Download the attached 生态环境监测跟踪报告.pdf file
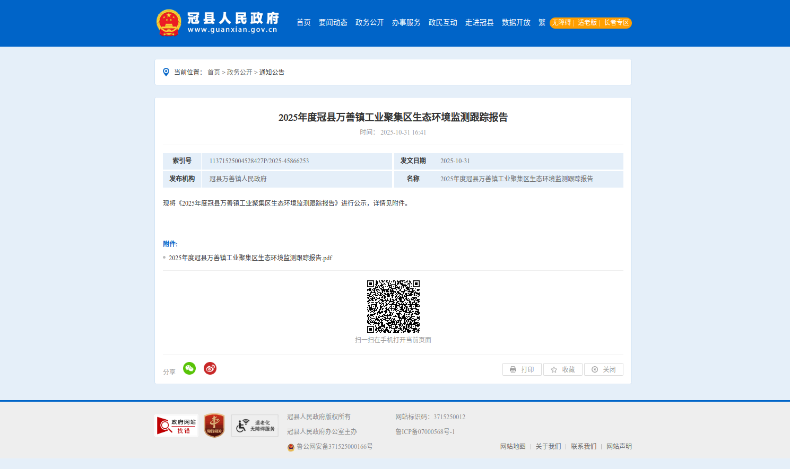790x469 pixels. [250, 258]
